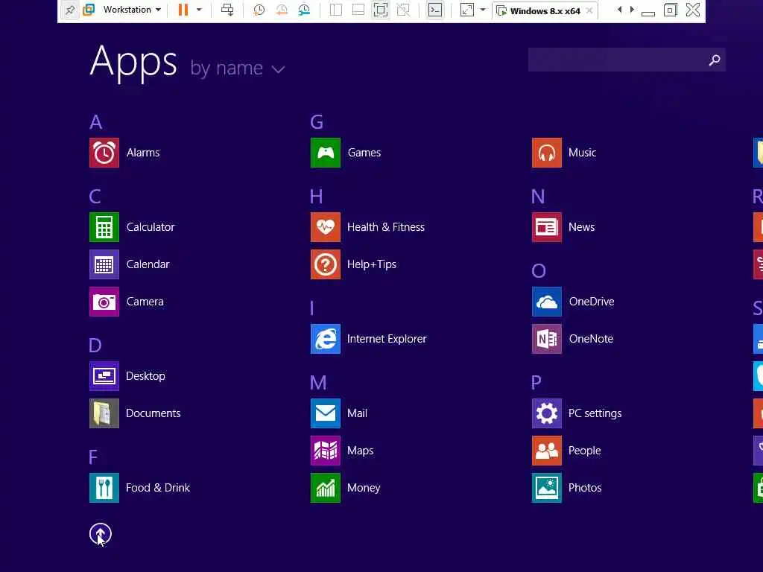Focus the Apps search box
This screenshot has height=572, width=763.
[627, 60]
